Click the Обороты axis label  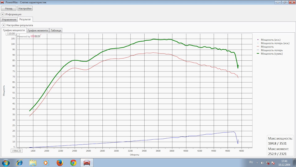pos(134,155)
